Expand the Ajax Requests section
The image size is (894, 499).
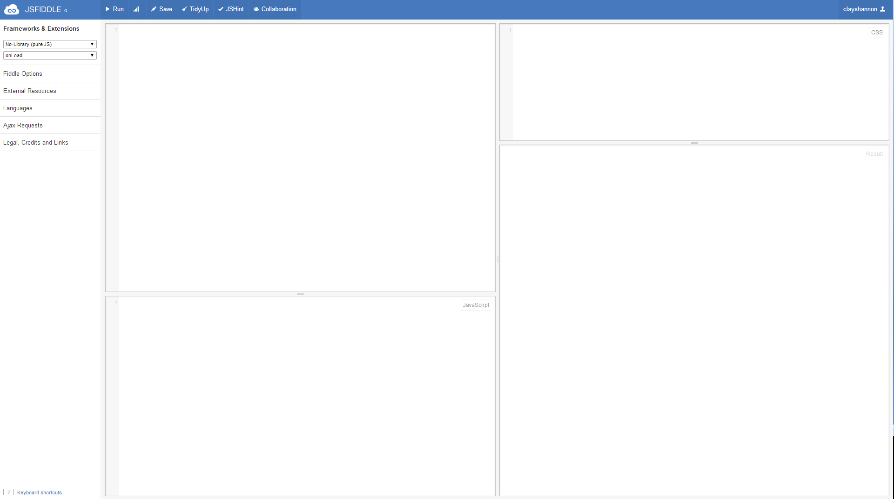click(x=50, y=125)
